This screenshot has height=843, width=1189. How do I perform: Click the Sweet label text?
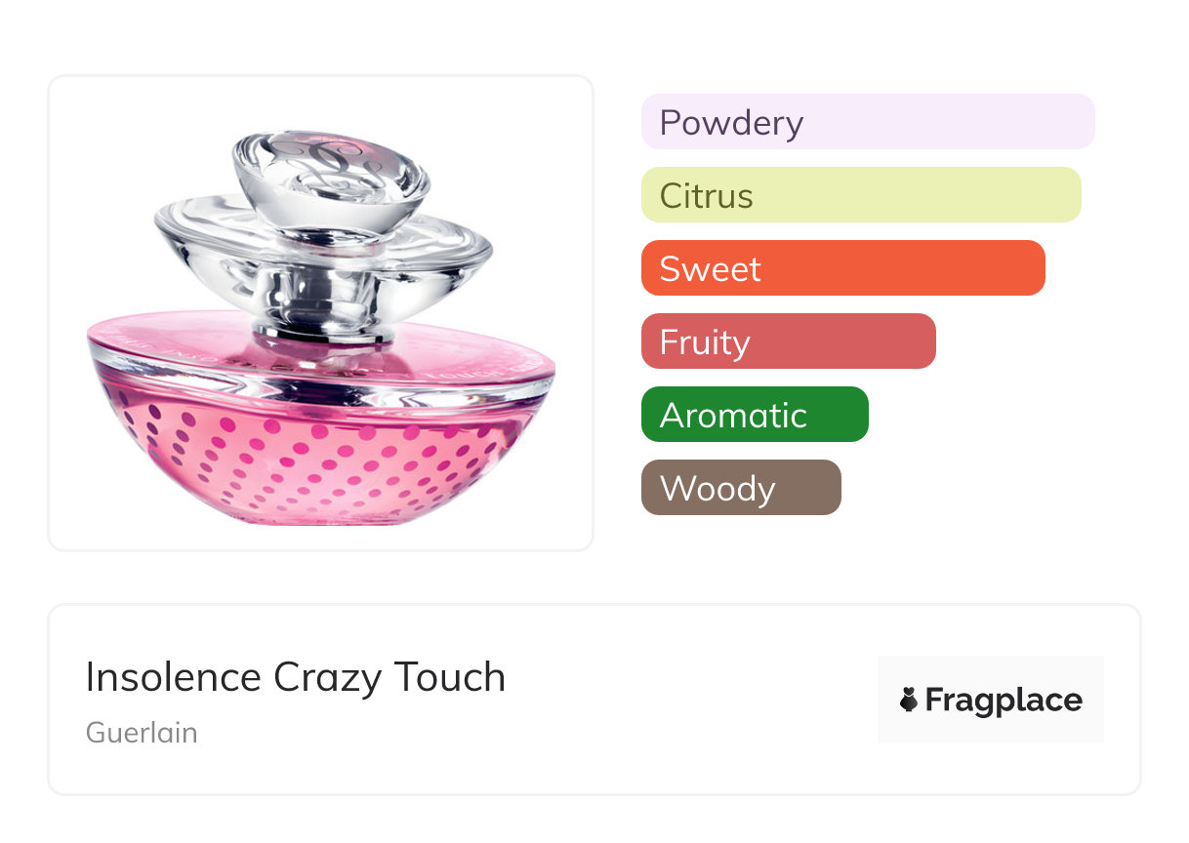pos(710,269)
